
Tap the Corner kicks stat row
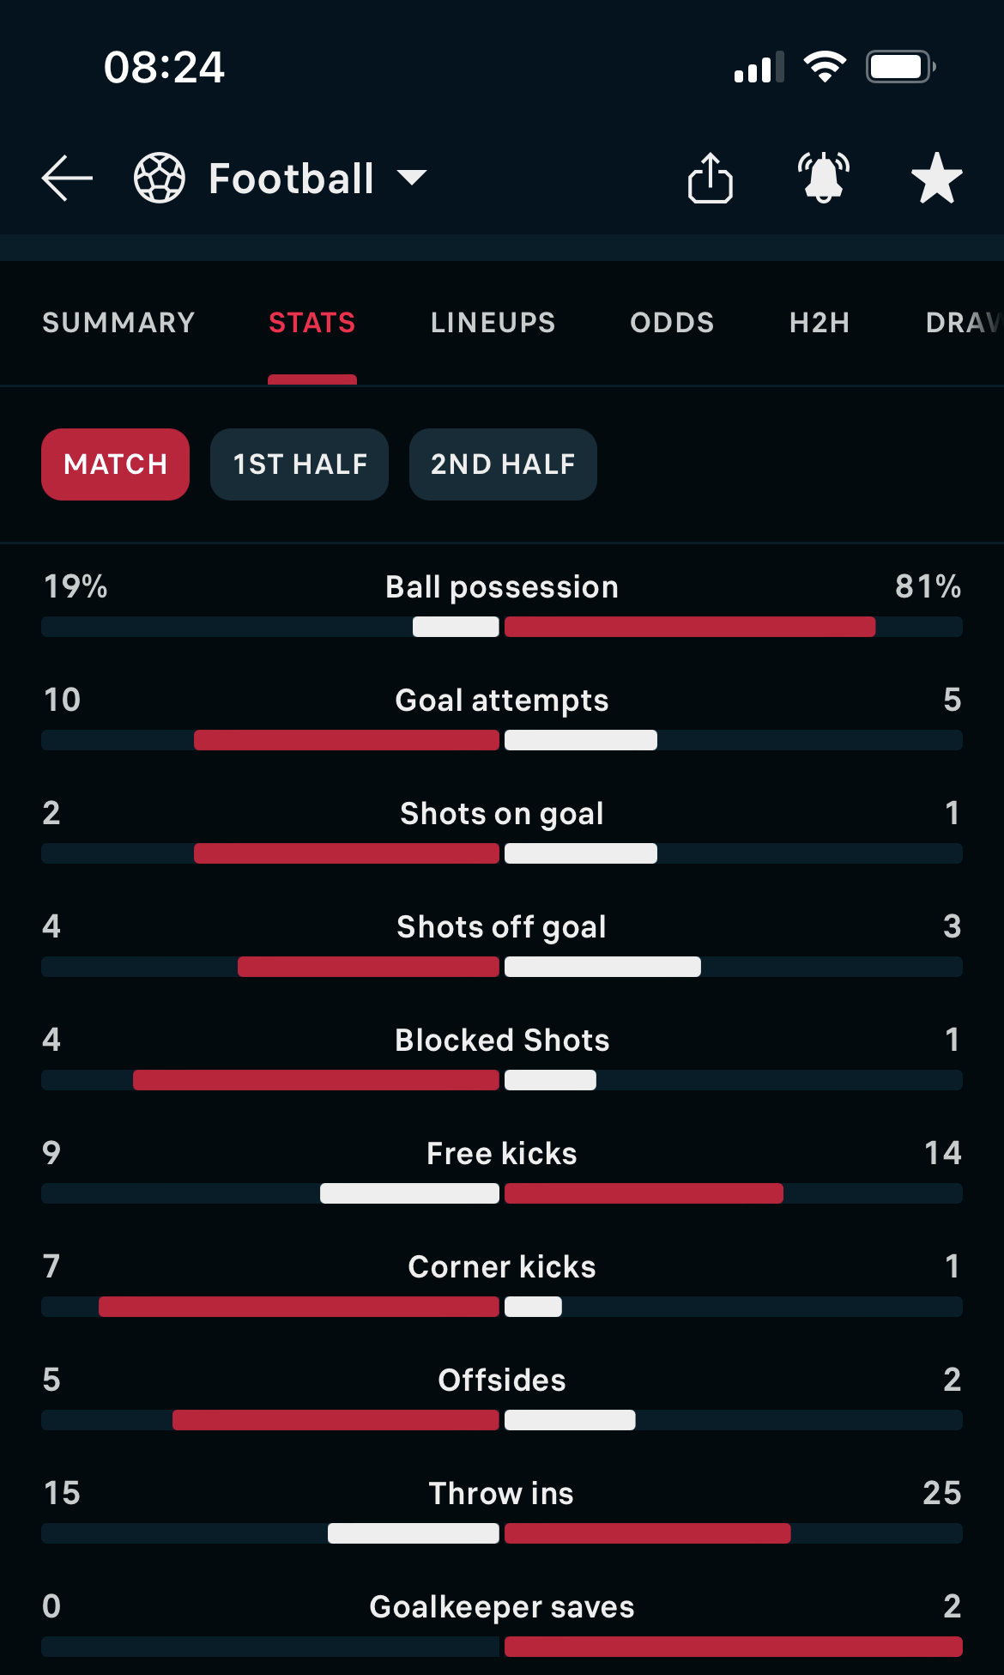coord(502,1285)
